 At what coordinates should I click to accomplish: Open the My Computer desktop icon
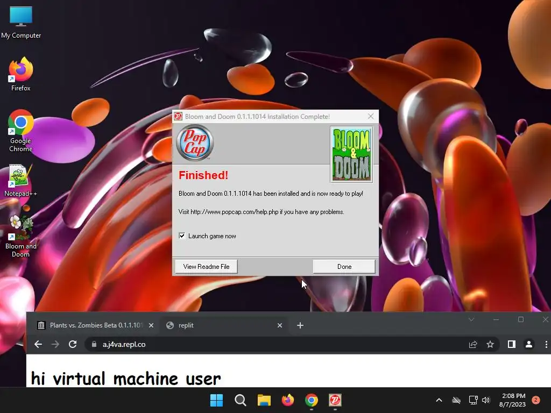click(21, 22)
